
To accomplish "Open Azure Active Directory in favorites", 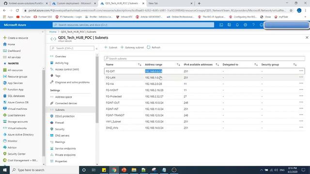I will click(x=18, y=134).
